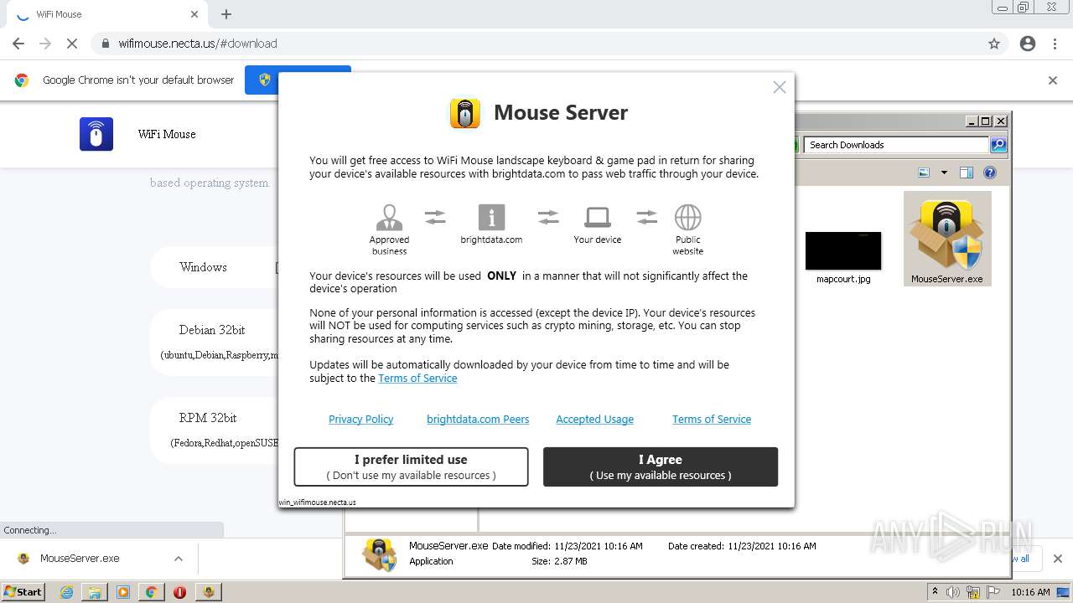Open MouseServer.exe in download shelf

tap(80, 559)
